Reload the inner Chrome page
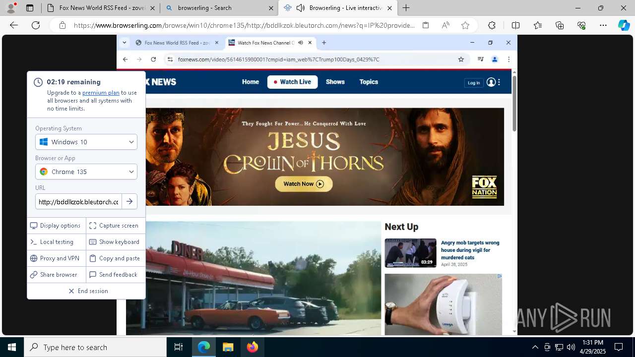Viewport: 635px width, 357px height. click(x=153, y=59)
